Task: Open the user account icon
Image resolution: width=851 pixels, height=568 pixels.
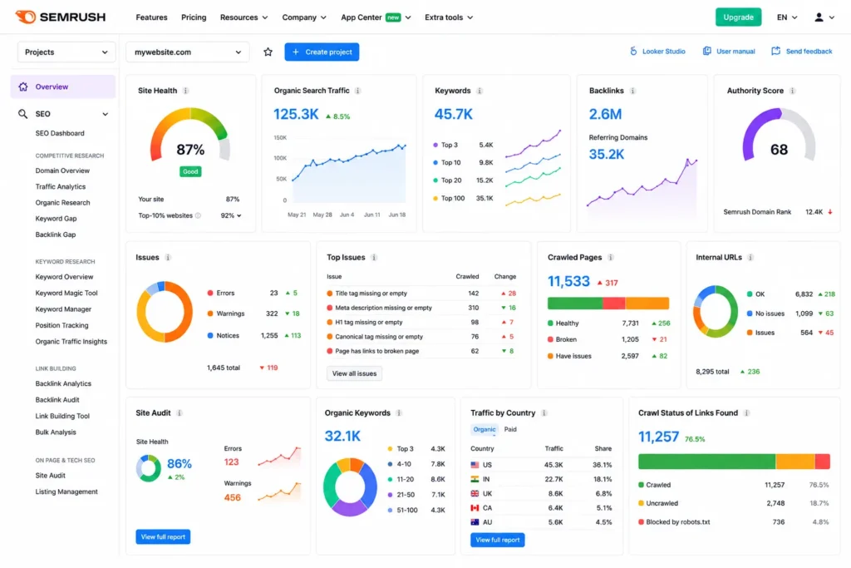Action: click(819, 17)
